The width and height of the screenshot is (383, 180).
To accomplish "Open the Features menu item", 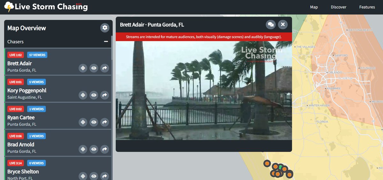I will pos(367,7).
